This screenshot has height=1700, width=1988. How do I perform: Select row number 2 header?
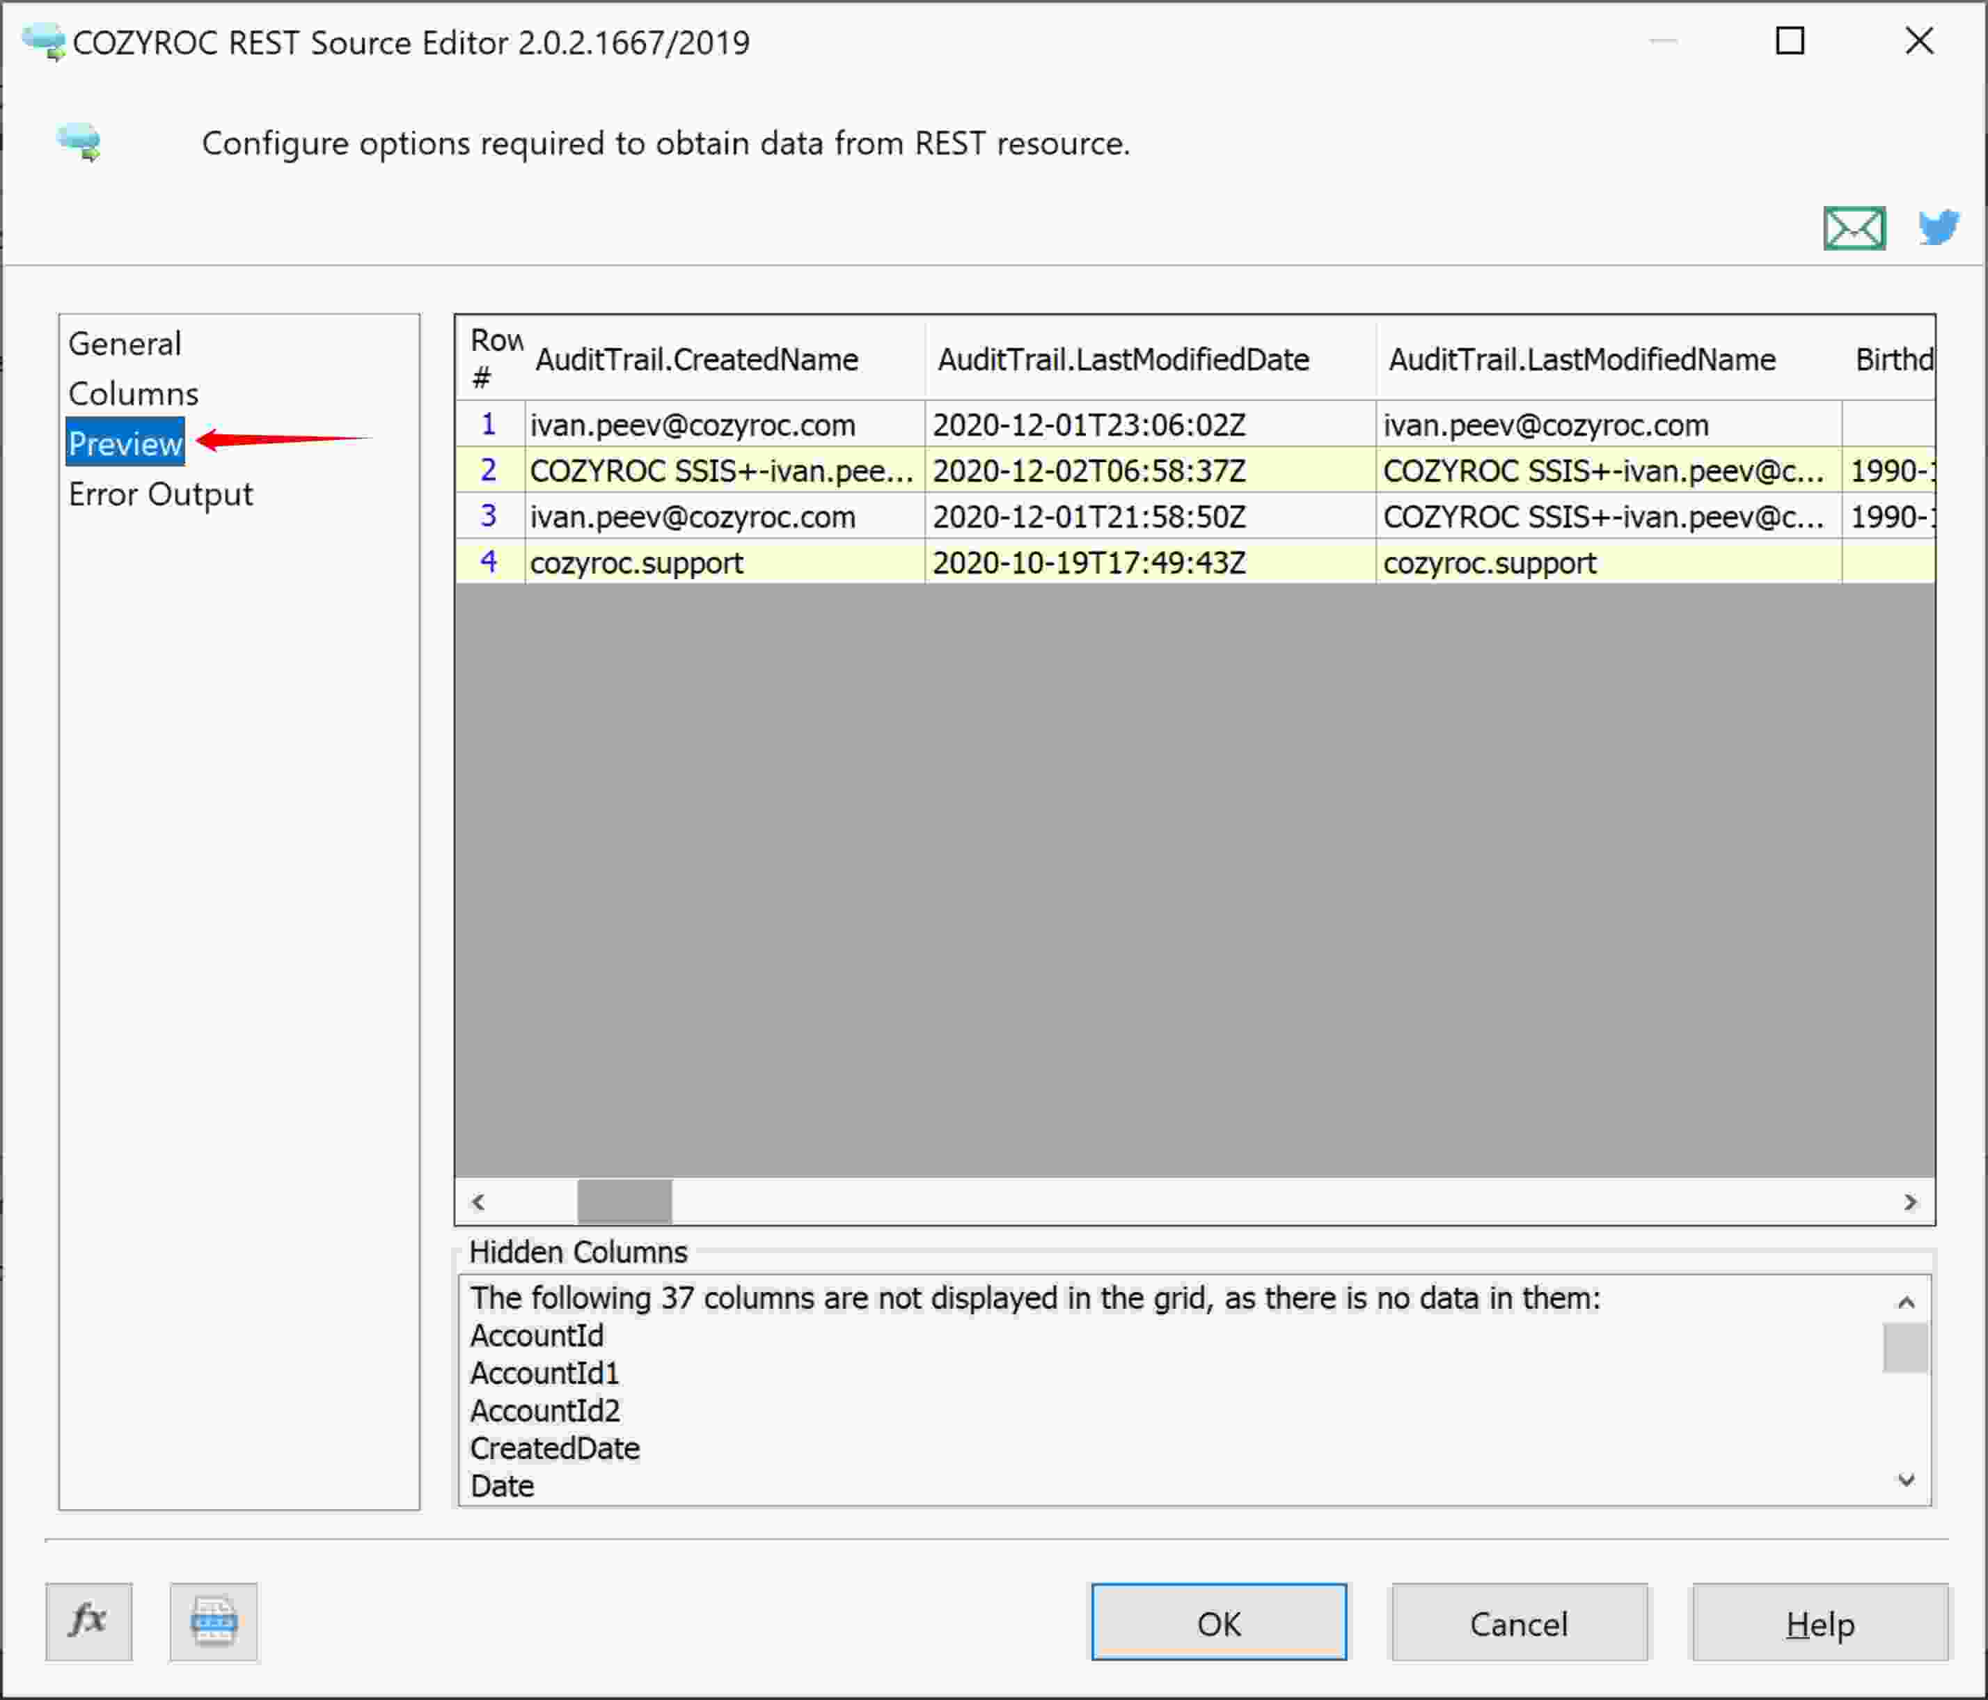pyautogui.click(x=490, y=470)
